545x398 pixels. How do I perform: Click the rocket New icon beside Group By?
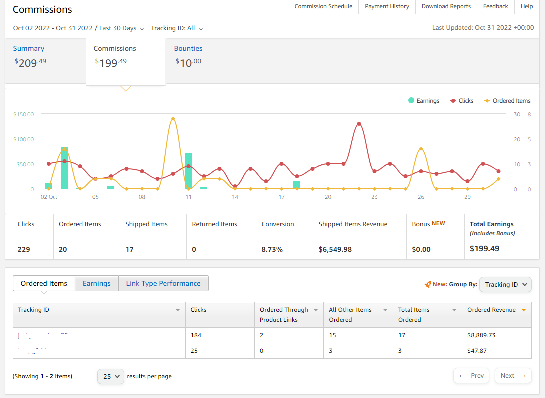coord(428,285)
